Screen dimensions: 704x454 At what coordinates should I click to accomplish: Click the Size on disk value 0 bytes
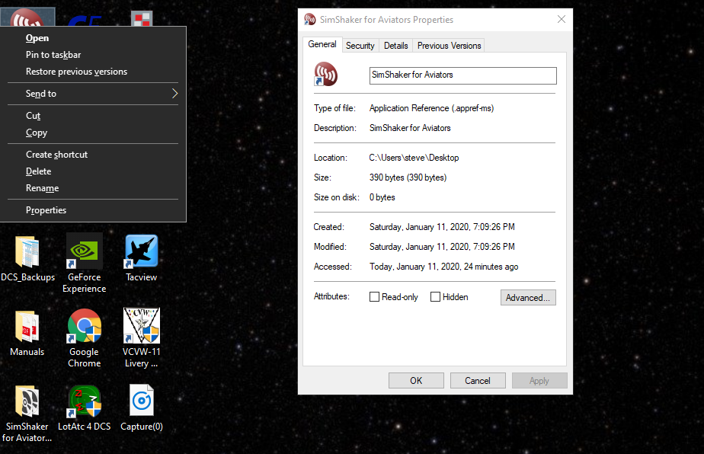(x=382, y=197)
